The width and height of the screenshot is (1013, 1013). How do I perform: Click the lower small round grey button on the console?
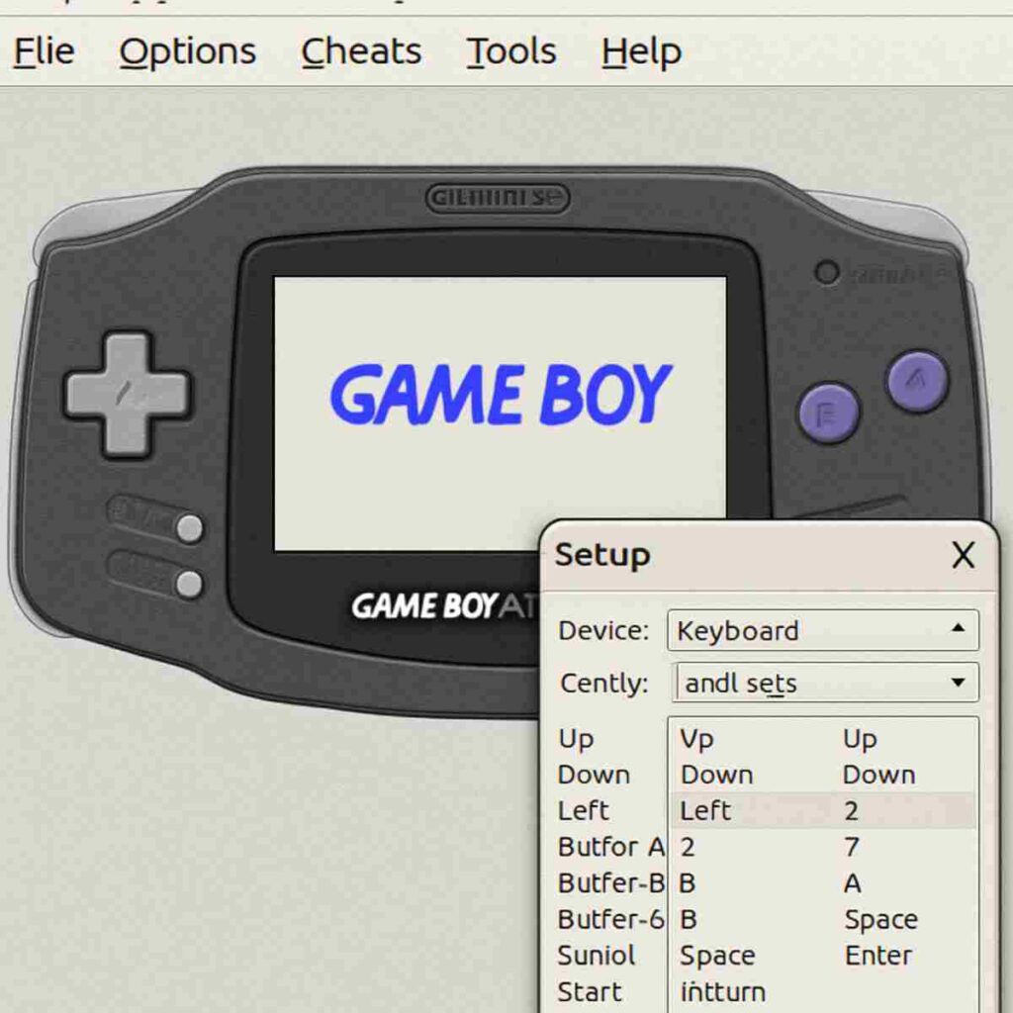point(189,584)
